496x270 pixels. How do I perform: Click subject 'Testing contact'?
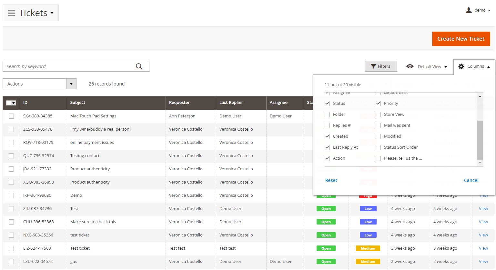85,156
